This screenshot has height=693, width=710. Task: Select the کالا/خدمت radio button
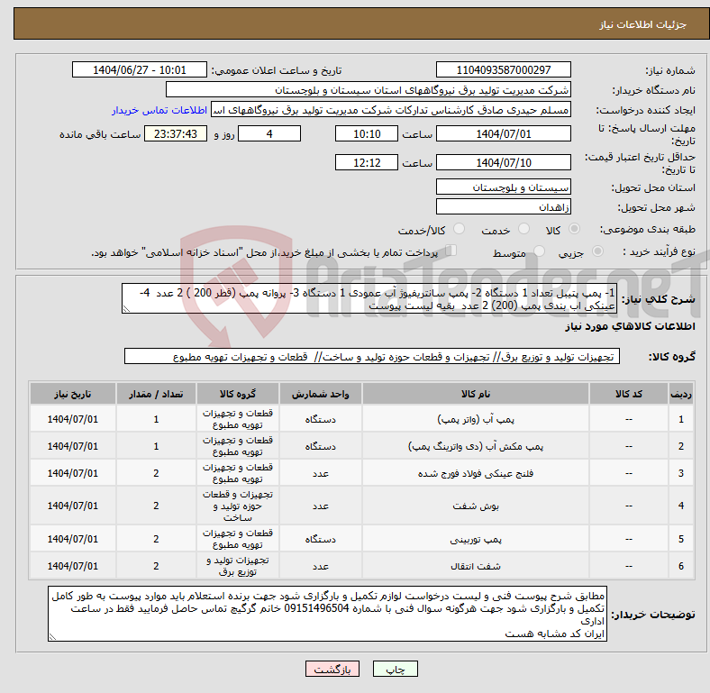(x=460, y=229)
